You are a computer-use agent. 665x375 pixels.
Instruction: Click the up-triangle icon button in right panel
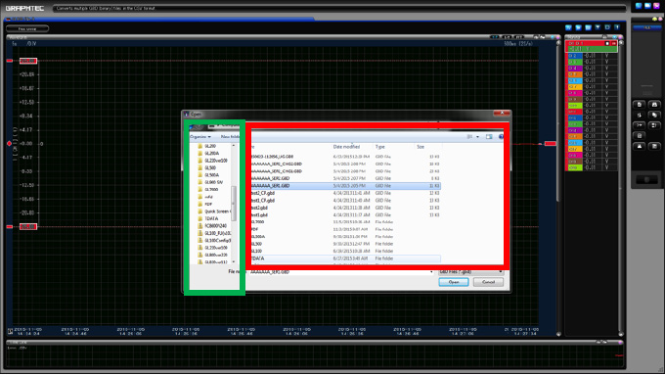tap(640, 146)
